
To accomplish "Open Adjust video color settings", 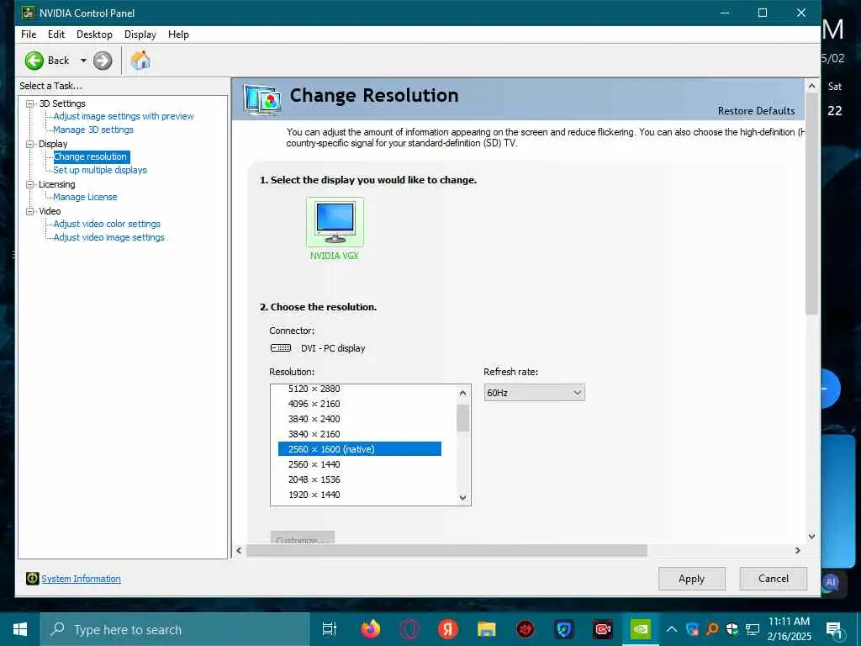I will [x=107, y=224].
